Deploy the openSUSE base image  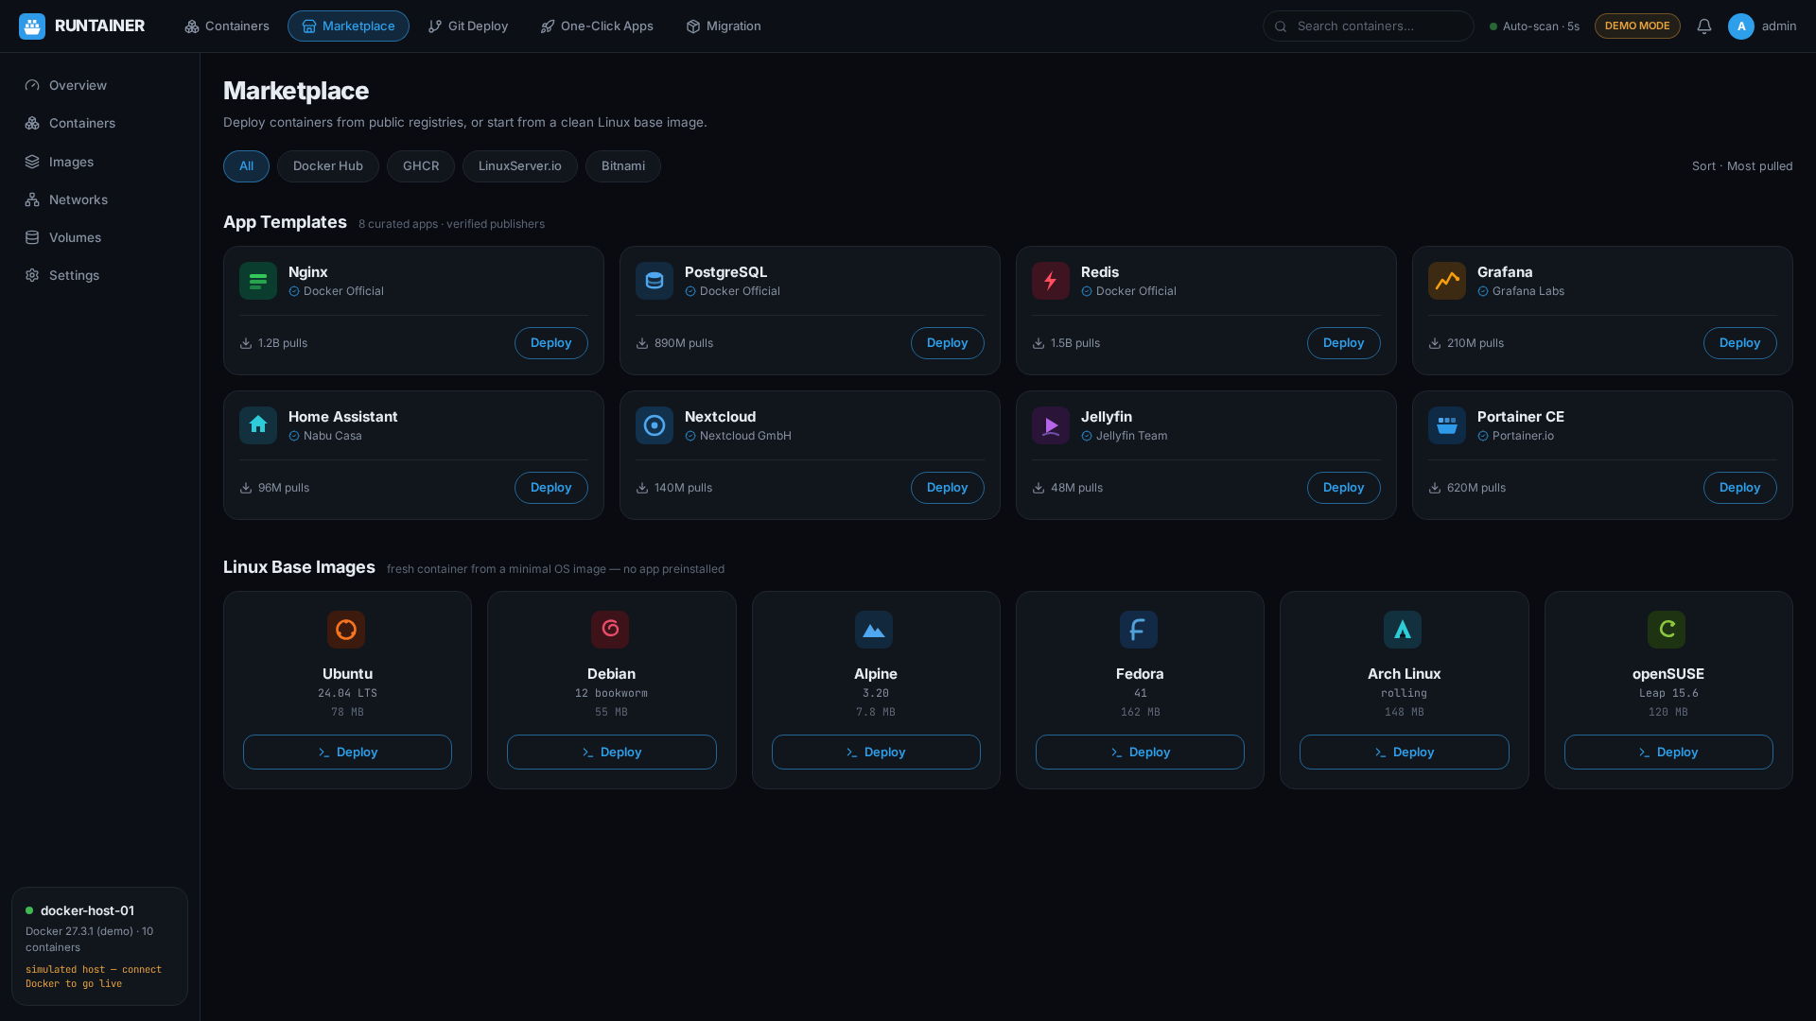coord(1668,753)
